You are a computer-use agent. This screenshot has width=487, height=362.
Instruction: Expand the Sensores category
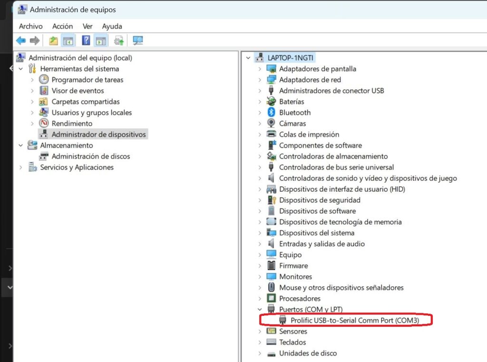(x=260, y=331)
